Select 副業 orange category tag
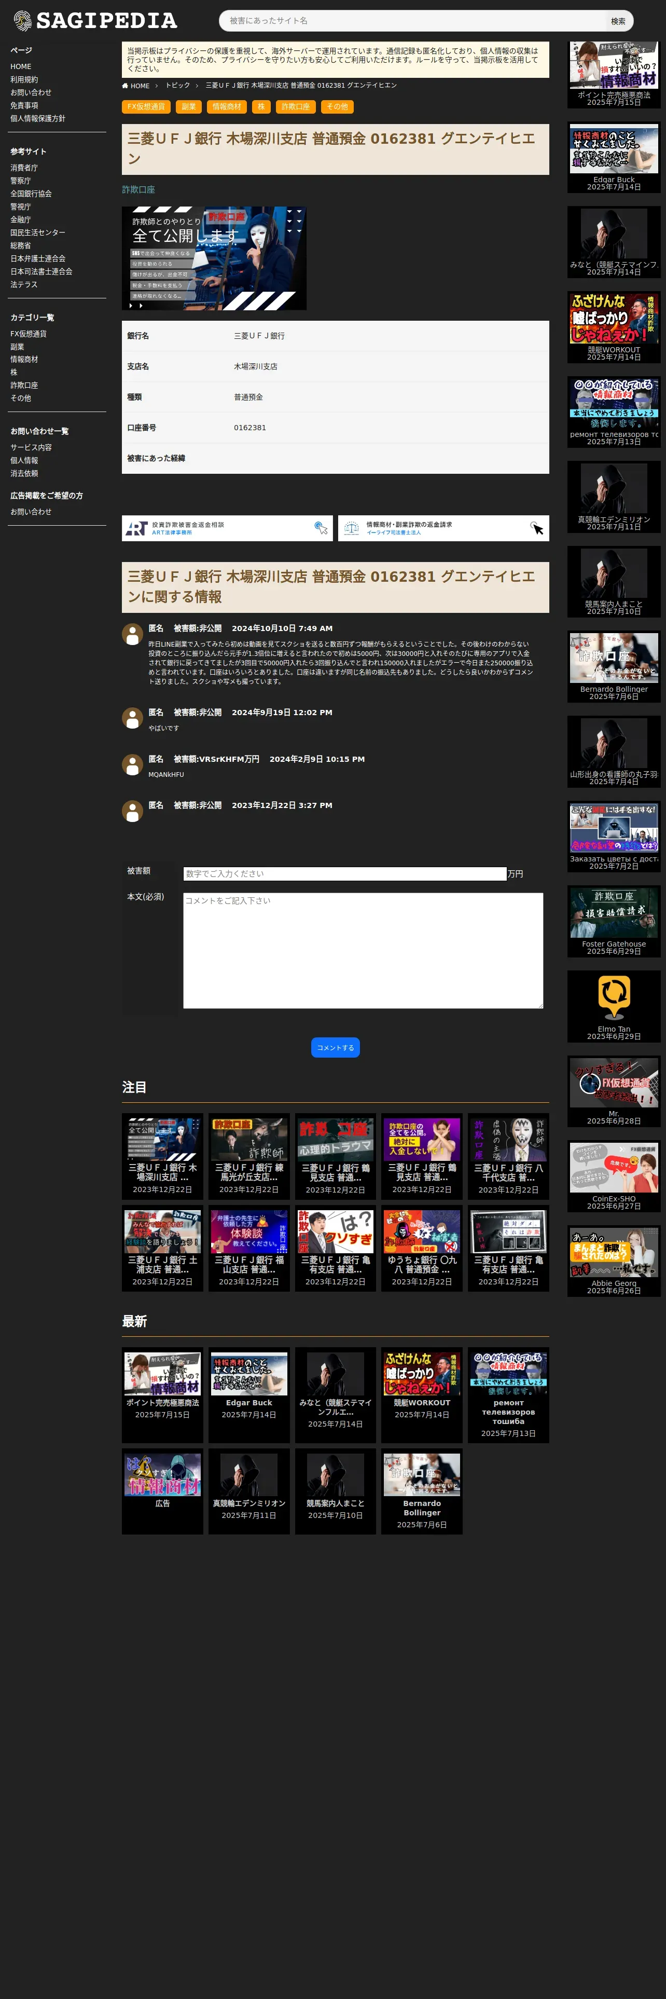The image size is (666, 1999). (188, 107)
